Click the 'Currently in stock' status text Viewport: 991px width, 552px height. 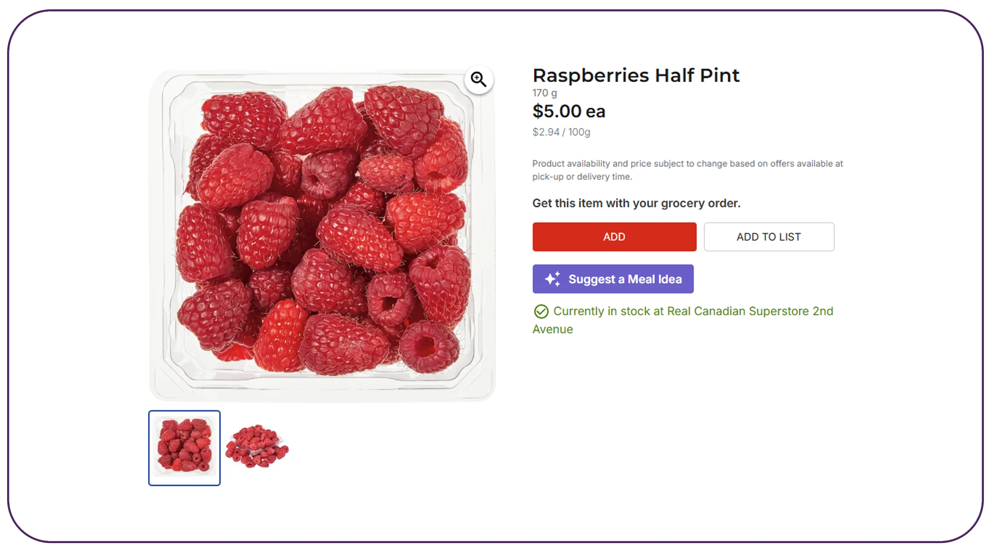(x=601, y=311)
